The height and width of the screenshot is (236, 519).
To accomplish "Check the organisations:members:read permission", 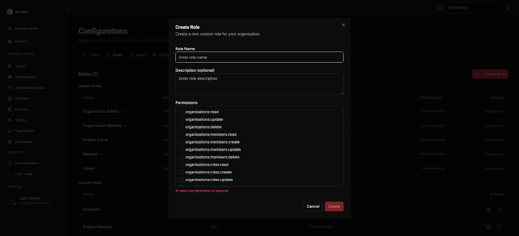I will click(181, 134).
